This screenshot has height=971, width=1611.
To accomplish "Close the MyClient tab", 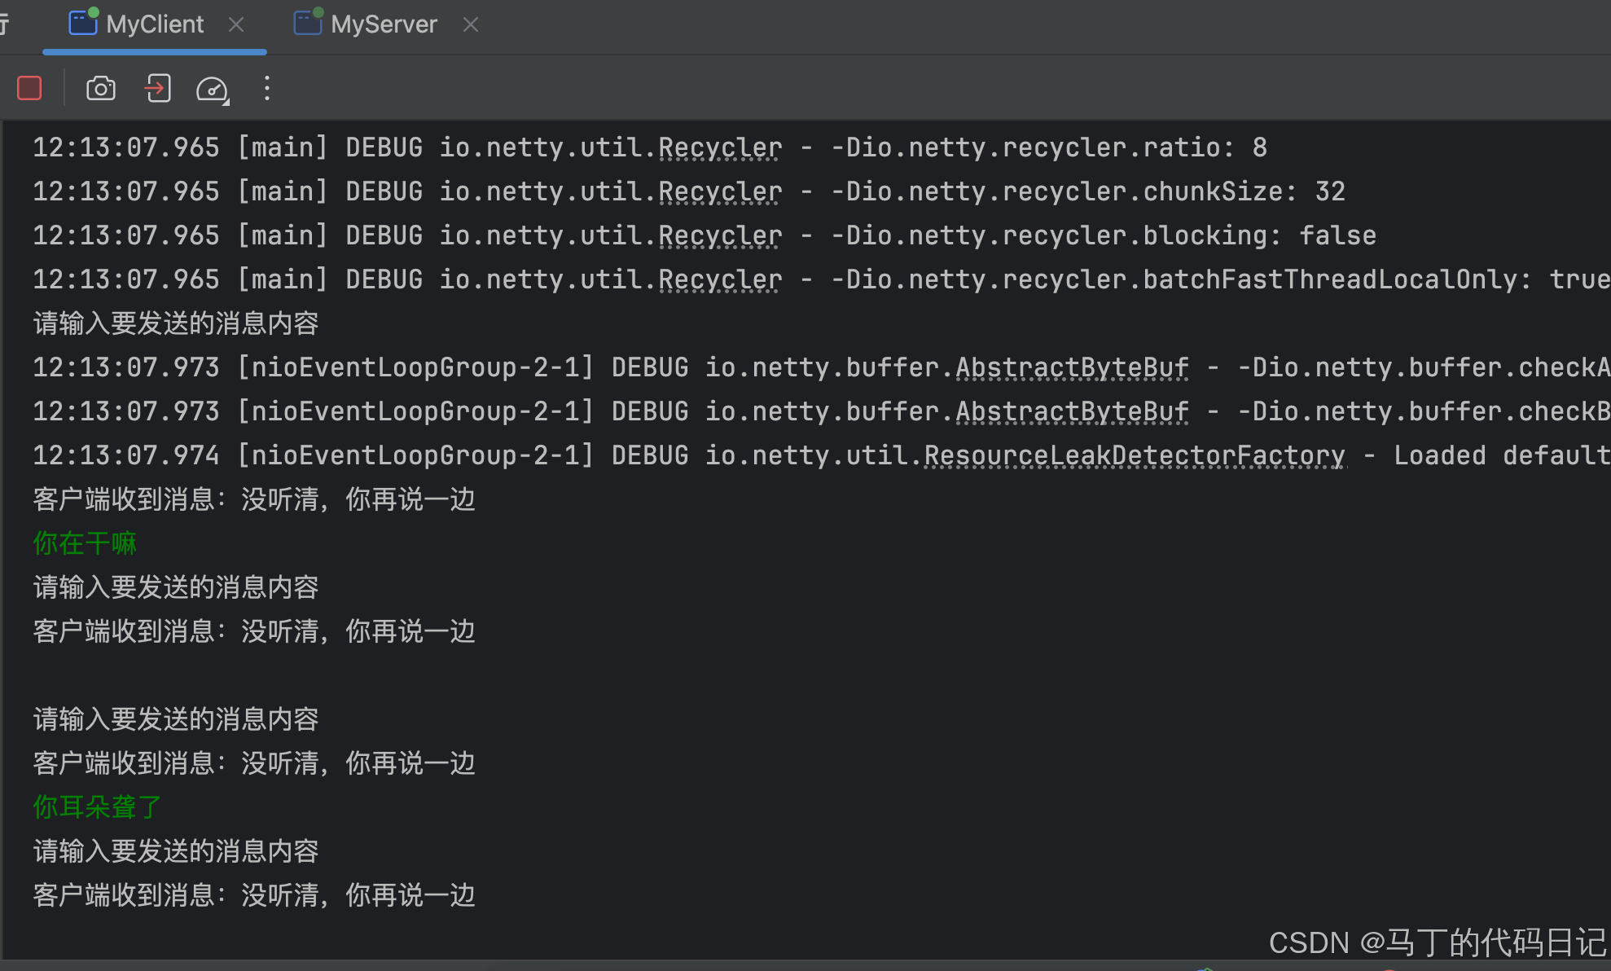I will tap(236, 24).
